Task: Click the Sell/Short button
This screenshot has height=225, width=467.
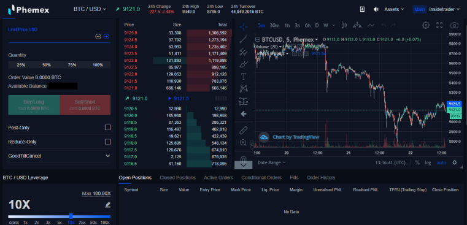Action: click(85, 105)
